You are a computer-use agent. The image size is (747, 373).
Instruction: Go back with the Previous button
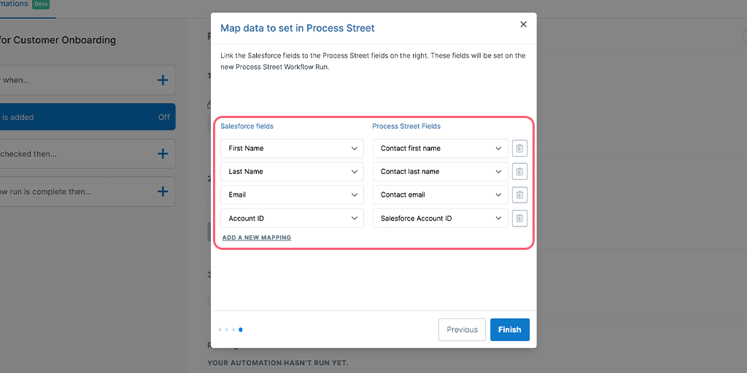(x=462, y=330)
